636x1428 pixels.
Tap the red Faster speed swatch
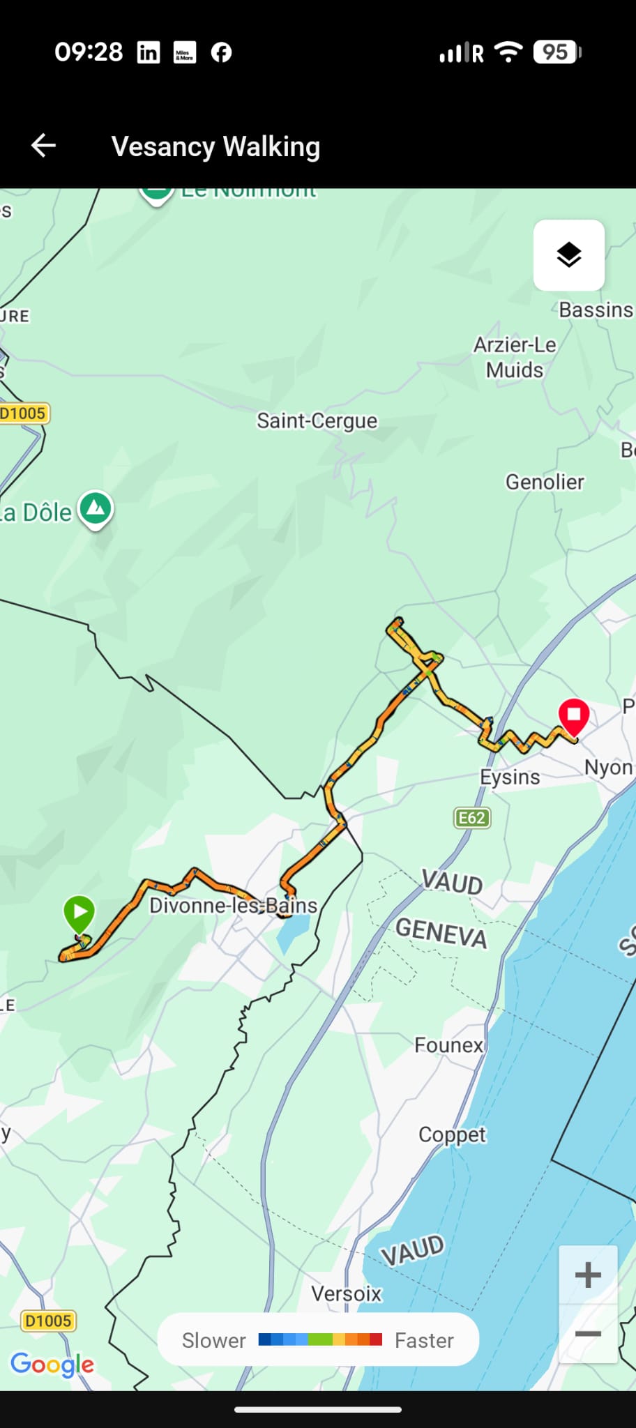click(x=376, y=1339)
